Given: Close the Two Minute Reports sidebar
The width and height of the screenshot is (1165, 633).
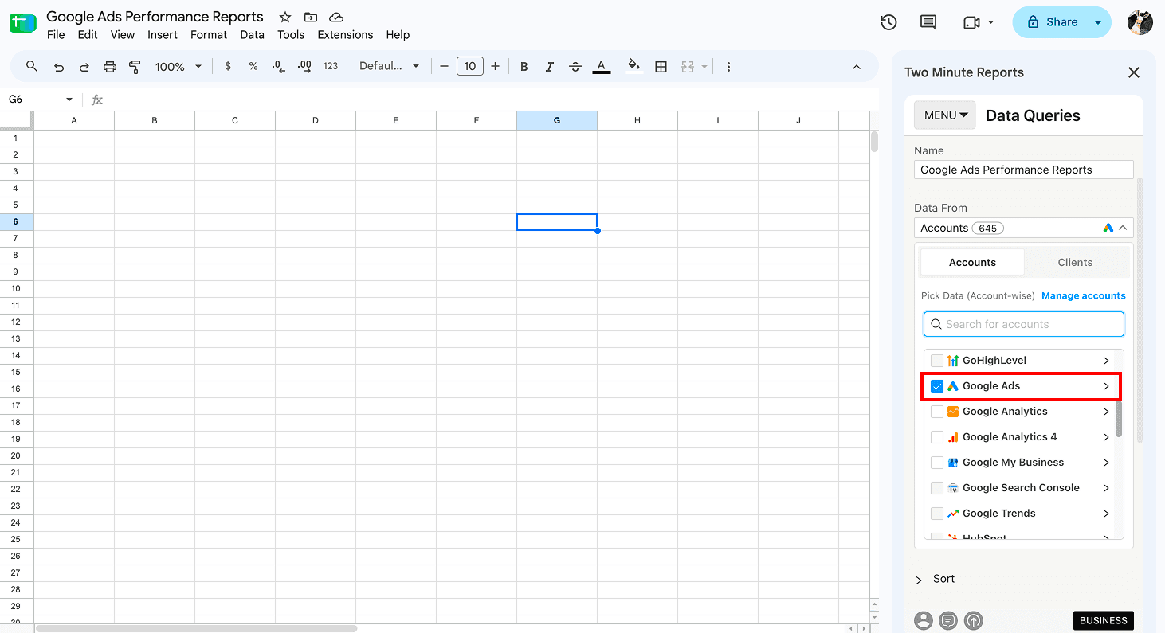Looking at the screenshot, I should pyautogui.click(x=1134, y=72).
